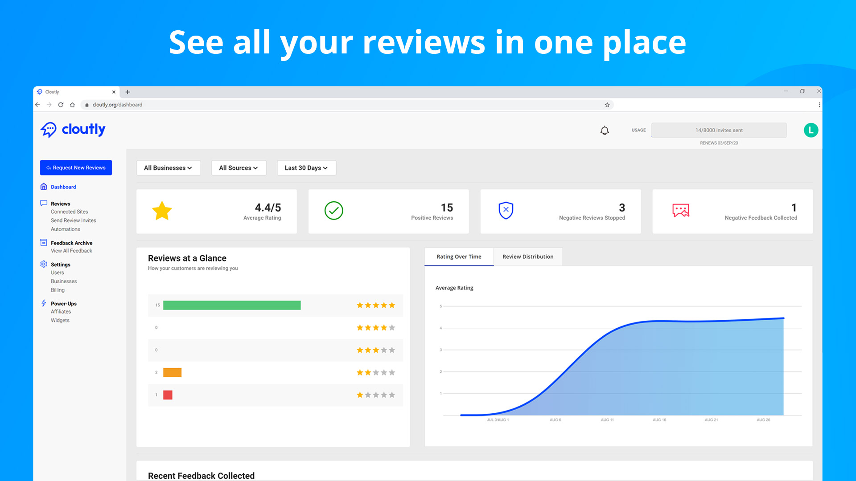Click the notification bell icon
856x481 pixels.
(x=605, y=130)
